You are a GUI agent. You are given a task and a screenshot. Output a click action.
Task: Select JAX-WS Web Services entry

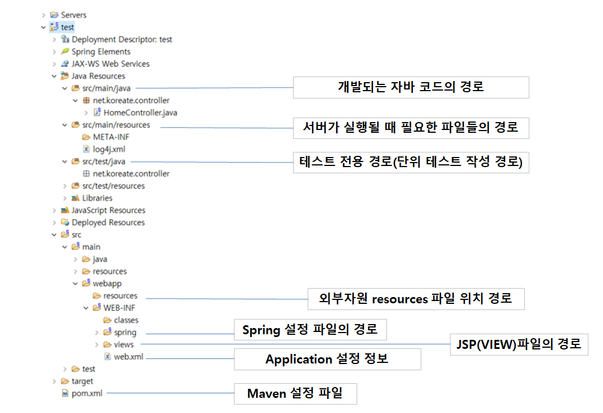pos(110,64)
